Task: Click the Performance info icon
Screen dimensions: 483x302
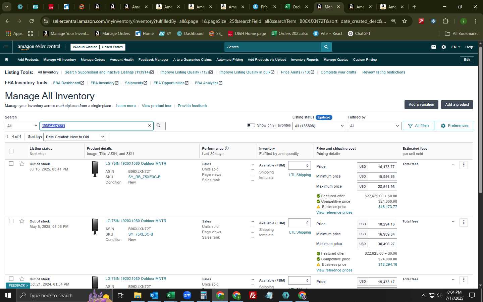Action: (227, 148)
